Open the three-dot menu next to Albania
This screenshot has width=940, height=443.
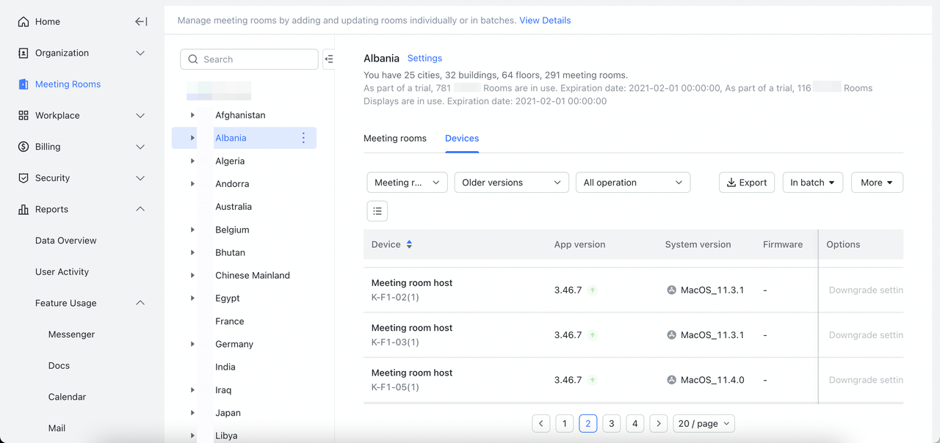click(303, 138)
